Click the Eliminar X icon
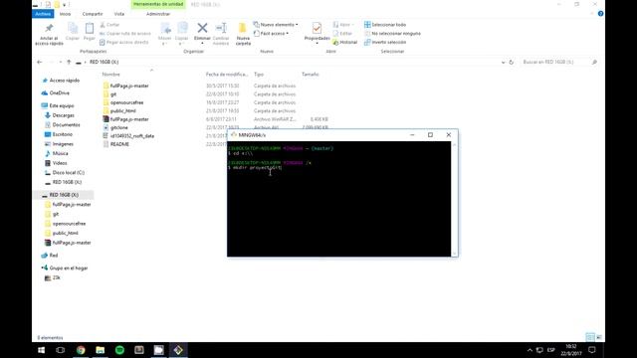 click(x=202, y=28)
